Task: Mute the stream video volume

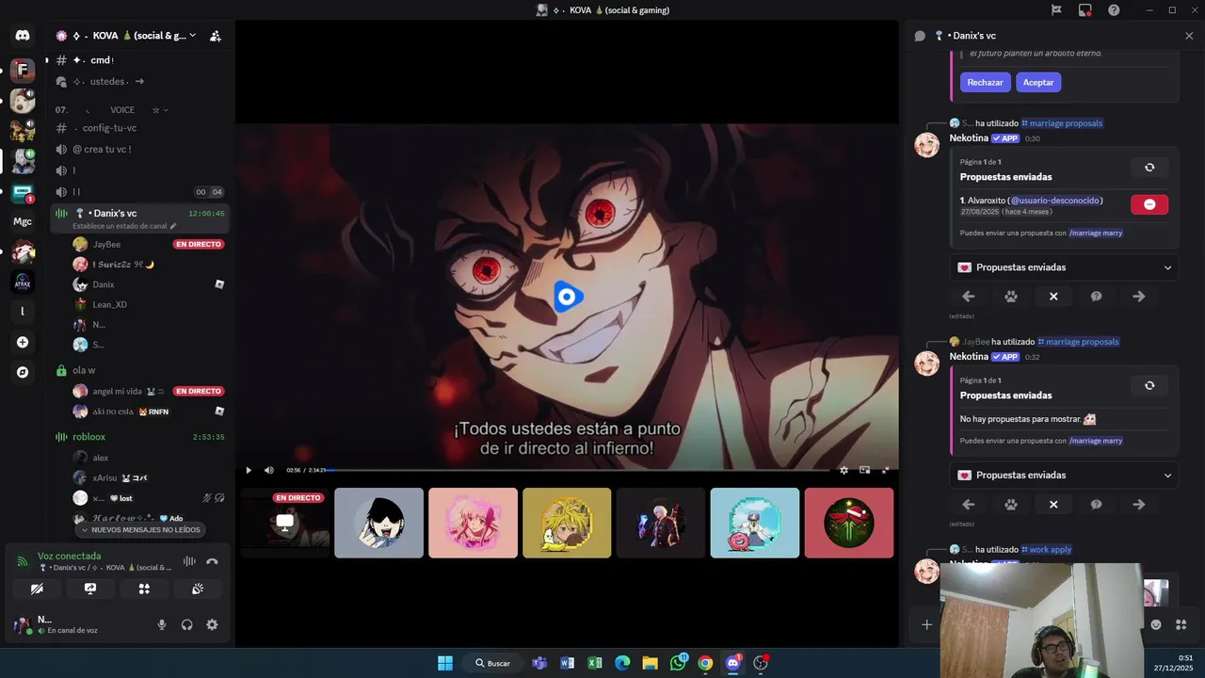Action: pos(268,470)
